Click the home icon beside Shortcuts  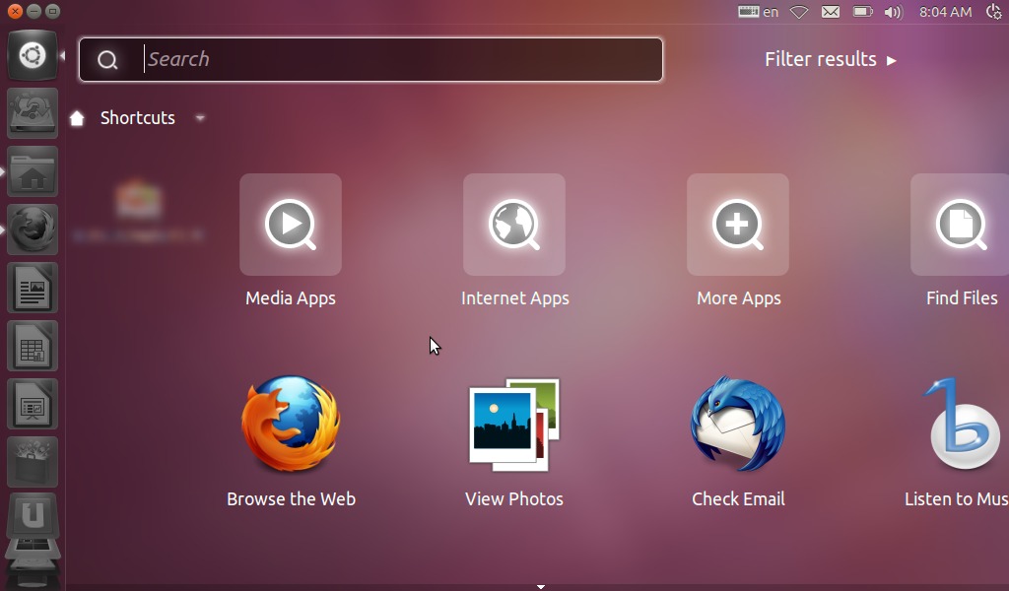pyautogui.click(x=77, y=117)
